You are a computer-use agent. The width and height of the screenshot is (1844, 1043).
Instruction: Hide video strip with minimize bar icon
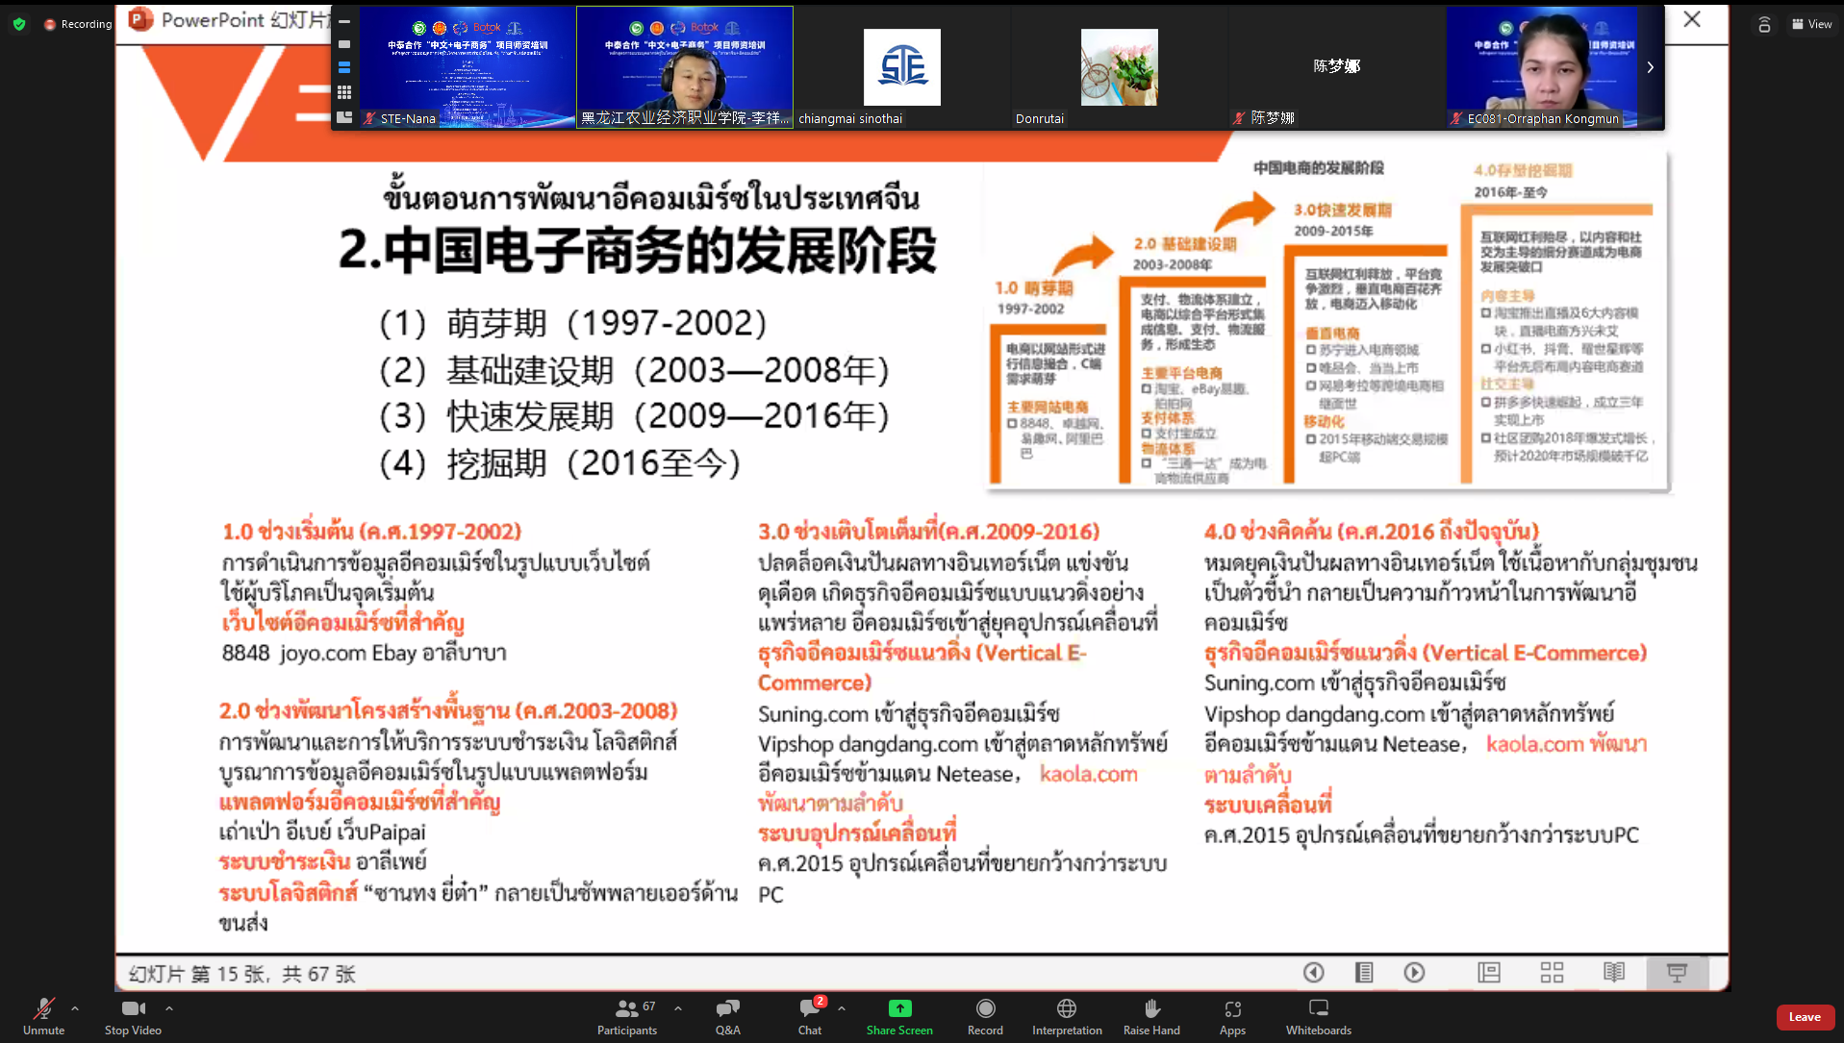[344, 20]
